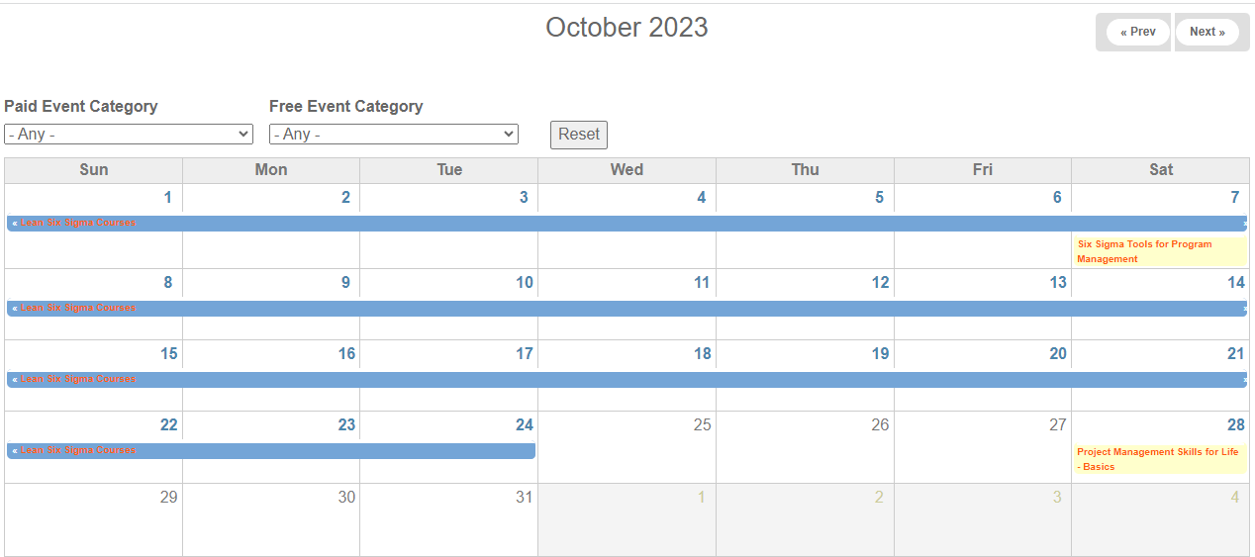1255x557 pixels.
Task: Open Project Management Skills for Life - Basics event
Action: point(1157,459)
